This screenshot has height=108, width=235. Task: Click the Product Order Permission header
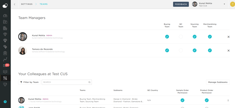point(207,92)
